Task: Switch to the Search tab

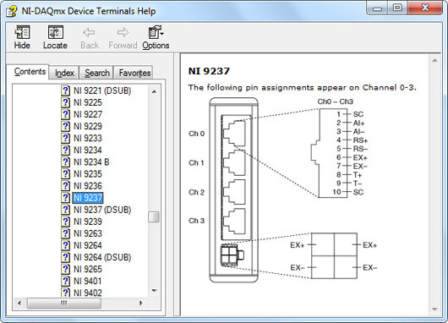Action: coord(97,73)
